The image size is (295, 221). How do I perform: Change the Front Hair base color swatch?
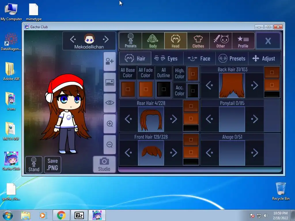click(x=191, y=140)
